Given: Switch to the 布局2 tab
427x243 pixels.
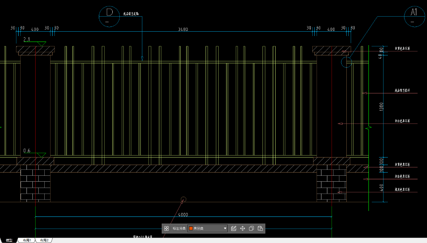Looking at the screenshot, I should [44, 240].
